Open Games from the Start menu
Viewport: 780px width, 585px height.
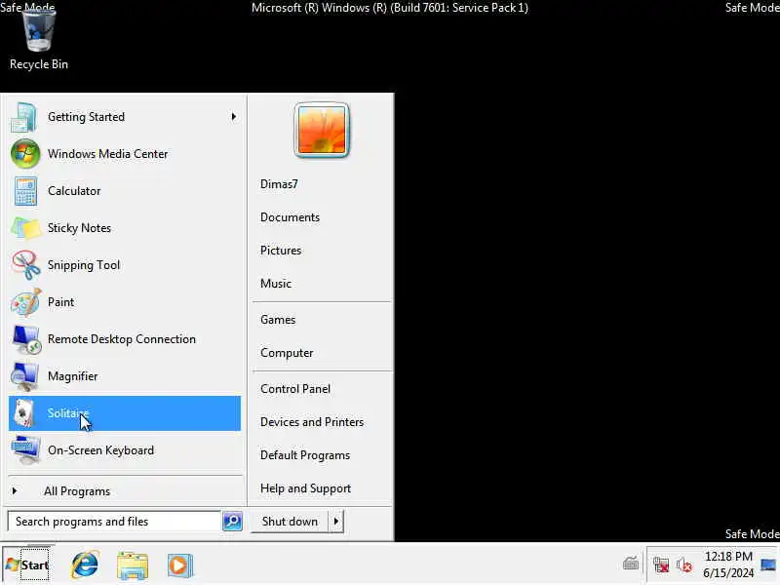pos(278,320)
